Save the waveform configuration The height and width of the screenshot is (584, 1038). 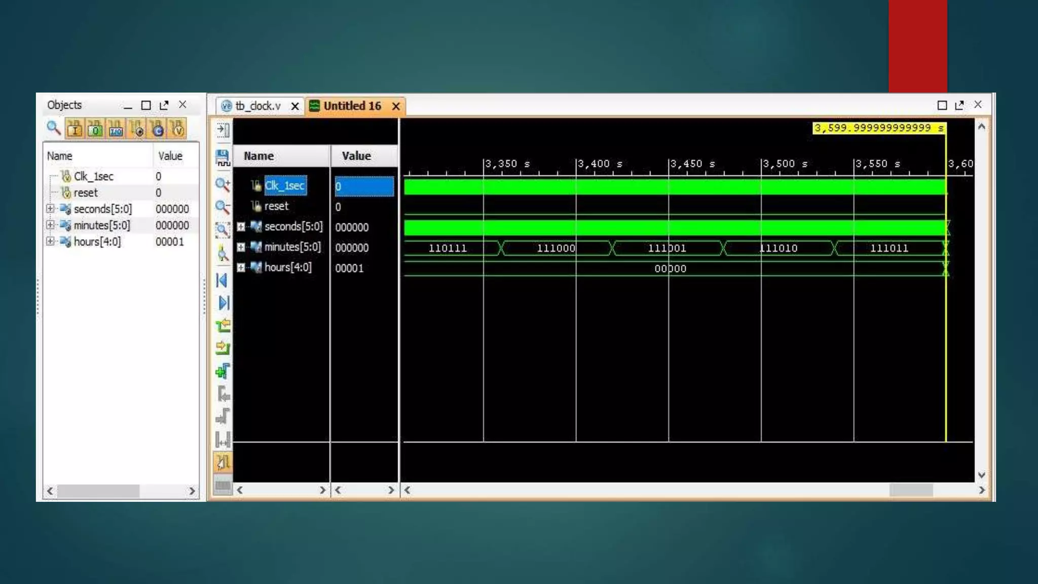(x=223, y=158)
